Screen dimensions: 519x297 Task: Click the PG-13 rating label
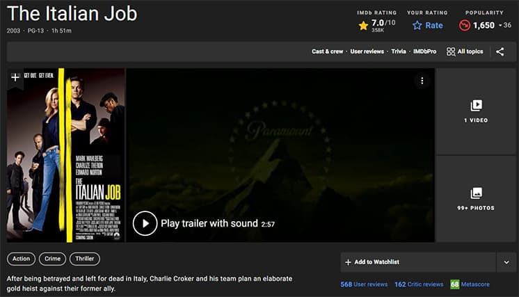click(x=35, y=31)
